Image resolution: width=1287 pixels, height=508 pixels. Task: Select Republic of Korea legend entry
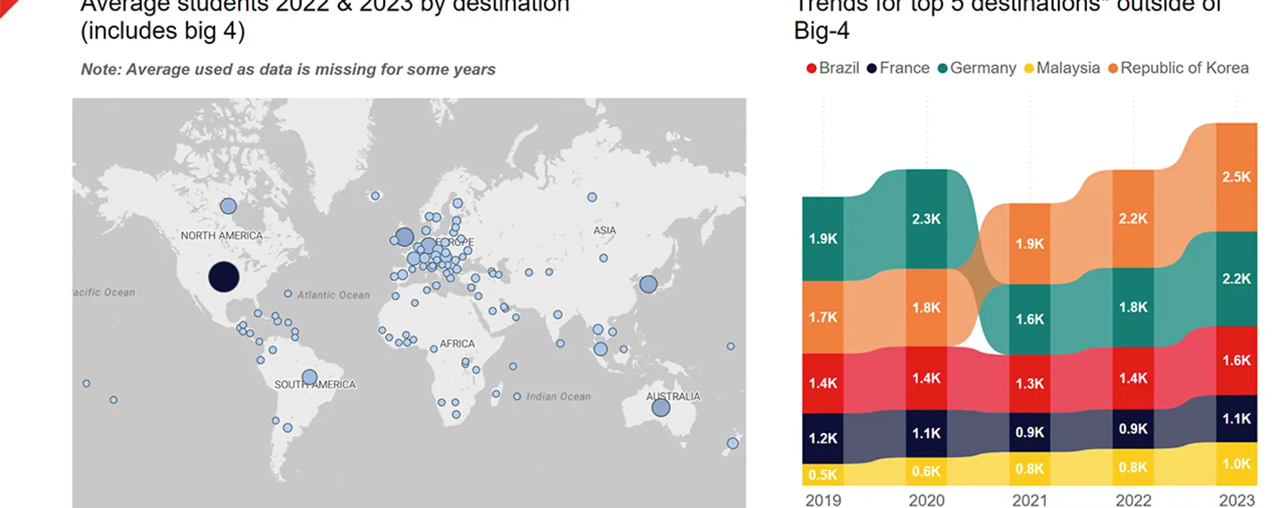(x=1178, y=68)
